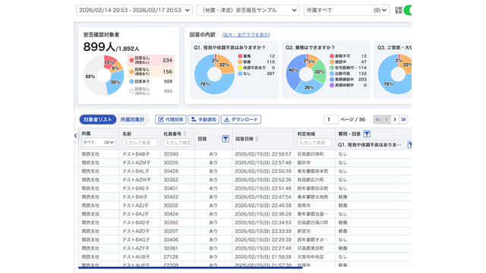Click the 名前 search field

140,143
